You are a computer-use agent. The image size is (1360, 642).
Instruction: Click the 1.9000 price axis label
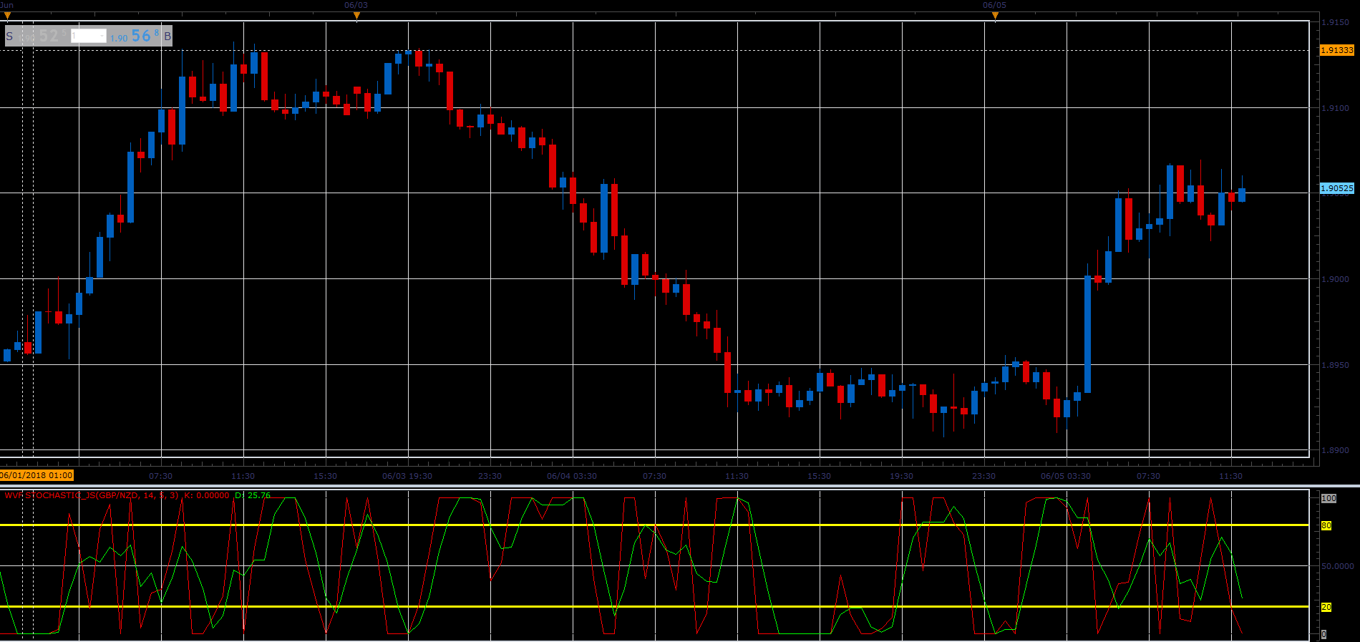[1335, 279]
